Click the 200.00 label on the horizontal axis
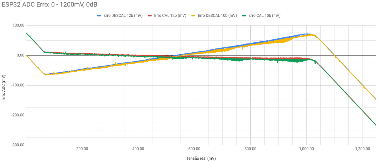Image resolution: width=379 pixels, height=162 pixels. [x=82, y=149]
